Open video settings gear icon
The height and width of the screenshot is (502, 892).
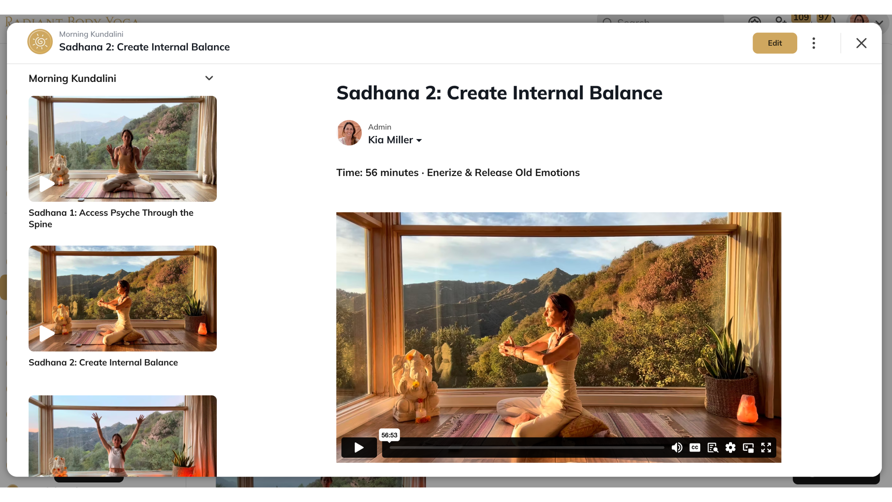click(x=730, y=447)
